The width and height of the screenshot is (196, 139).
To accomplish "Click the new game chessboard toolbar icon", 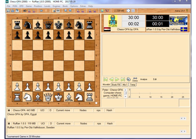I will click(8, 11).
